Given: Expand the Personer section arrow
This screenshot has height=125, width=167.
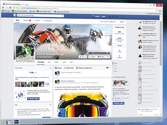Looking at the screenshot, I should click(50, 68).
